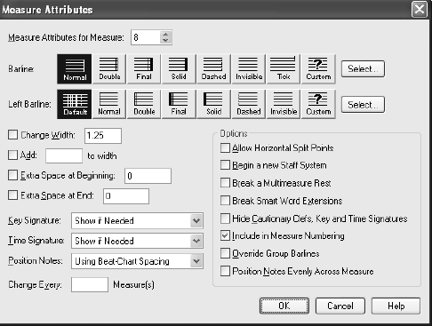Image resolution: width=432 pixels, height=326 pixels.
Task: Select the Tick barline icon
Action: pos(284,69)
